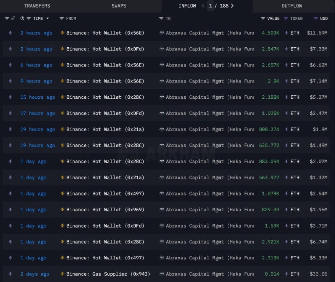The width and height of the screenshot is (335, 282).
Task: Click Ethereum chain icon in the $5.33M row
Action: (10, 258)
